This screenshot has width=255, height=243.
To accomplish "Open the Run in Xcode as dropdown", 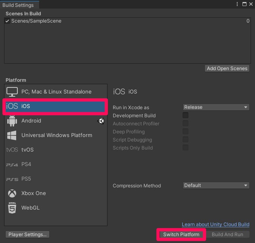I will click(216, 107).
